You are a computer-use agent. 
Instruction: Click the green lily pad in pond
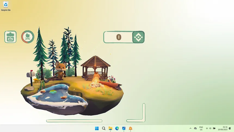[x=53, y=92]
